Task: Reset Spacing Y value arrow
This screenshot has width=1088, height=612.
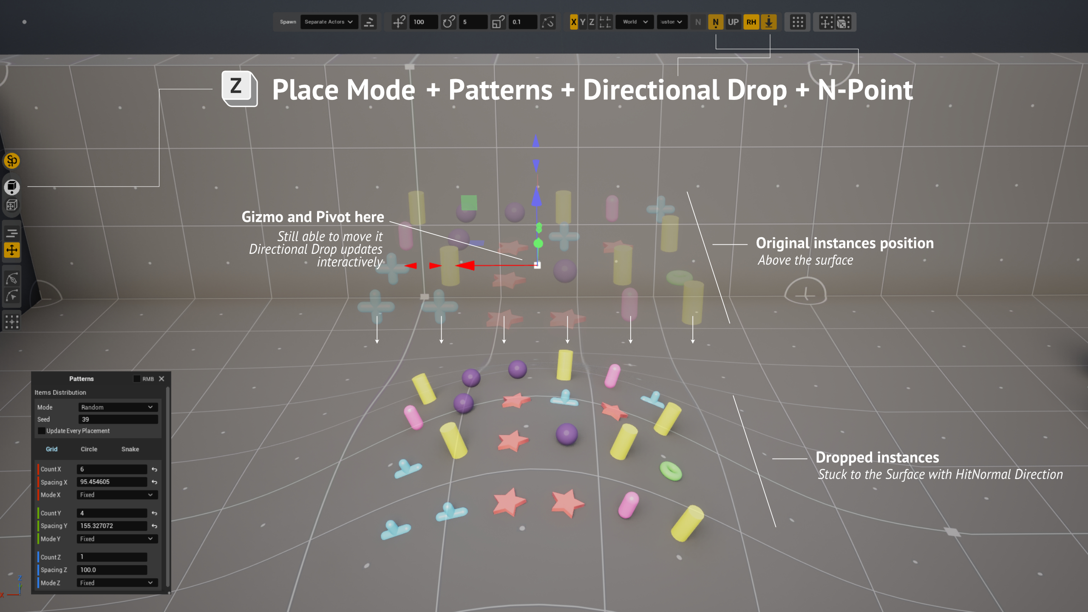Action: (x=154, y=526)
